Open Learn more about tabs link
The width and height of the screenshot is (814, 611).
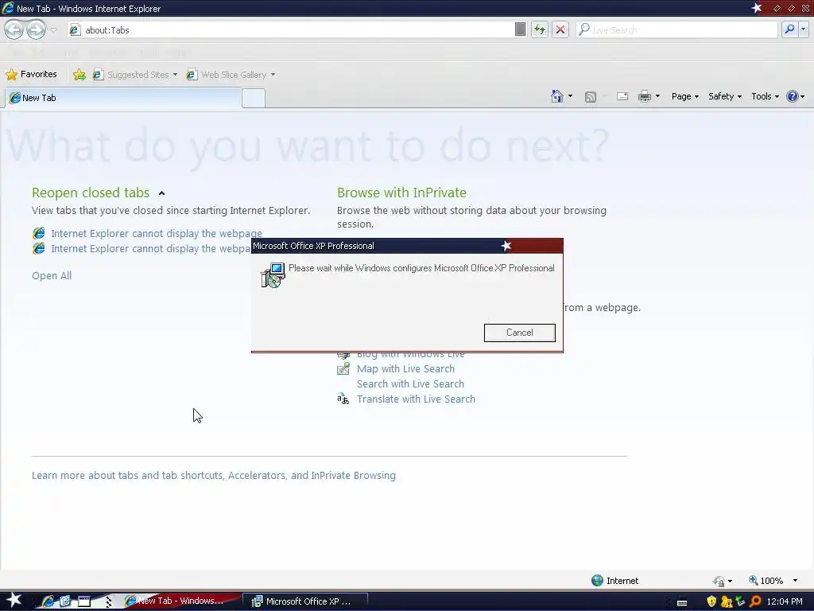(x=214, y=476)
